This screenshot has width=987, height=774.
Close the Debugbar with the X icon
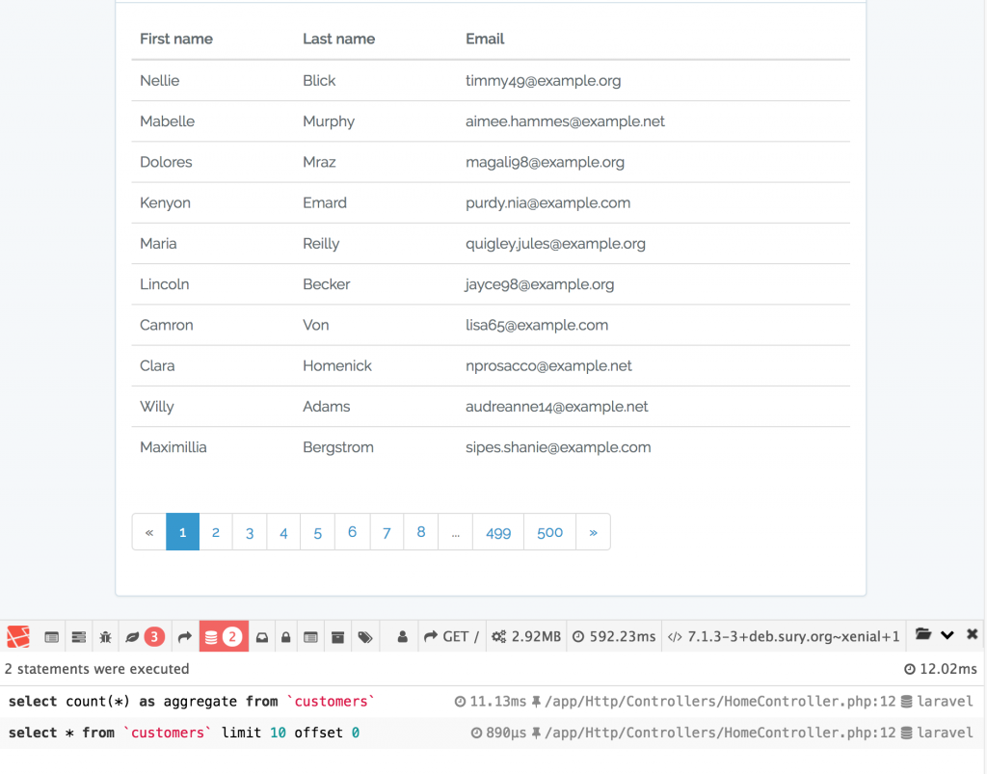pyautogui.click(x=973, y=635)
